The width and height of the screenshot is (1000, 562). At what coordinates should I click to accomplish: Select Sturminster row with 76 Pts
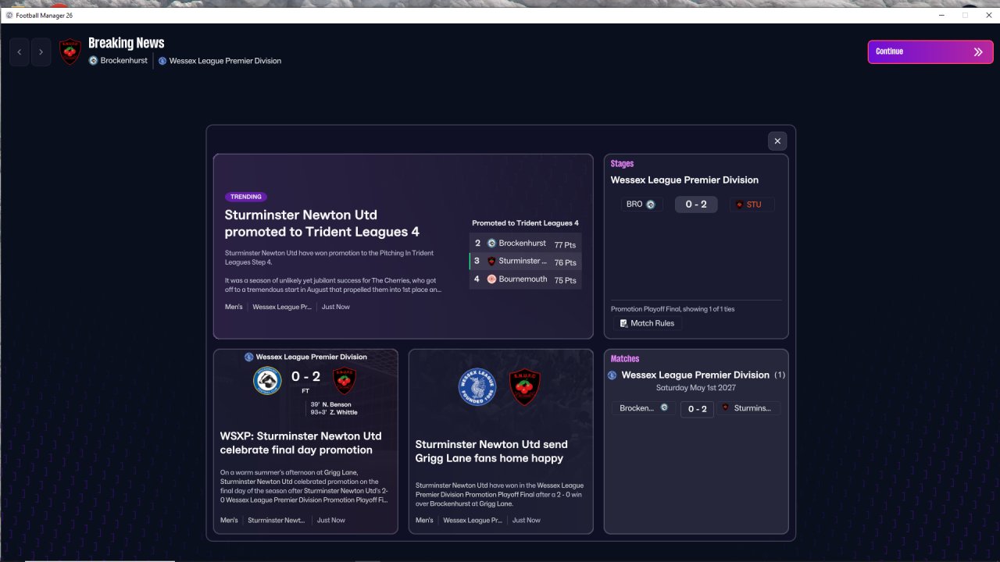click(525, 261)
